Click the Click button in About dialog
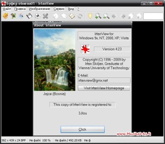 [82, 129]
